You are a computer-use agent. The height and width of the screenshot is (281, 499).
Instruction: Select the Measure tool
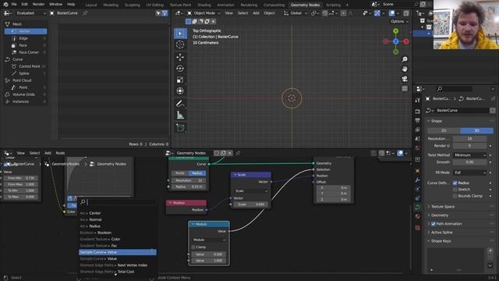[x=180, y=116]
